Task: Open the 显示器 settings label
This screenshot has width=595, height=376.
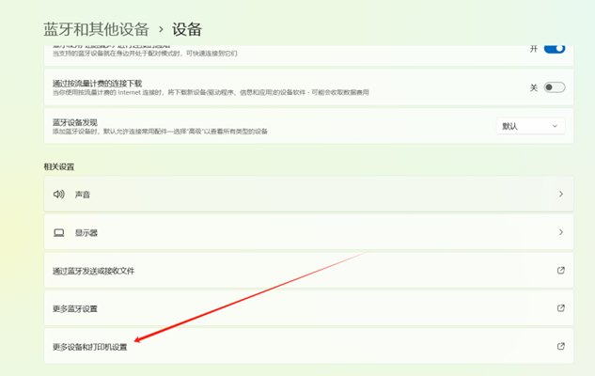Action: (86, 232)
